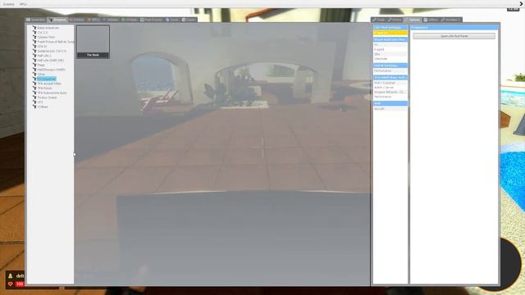The height and width of the screenshot is (295, 525).
Task: Open the Utilities tab
Action: pos(431,20)
